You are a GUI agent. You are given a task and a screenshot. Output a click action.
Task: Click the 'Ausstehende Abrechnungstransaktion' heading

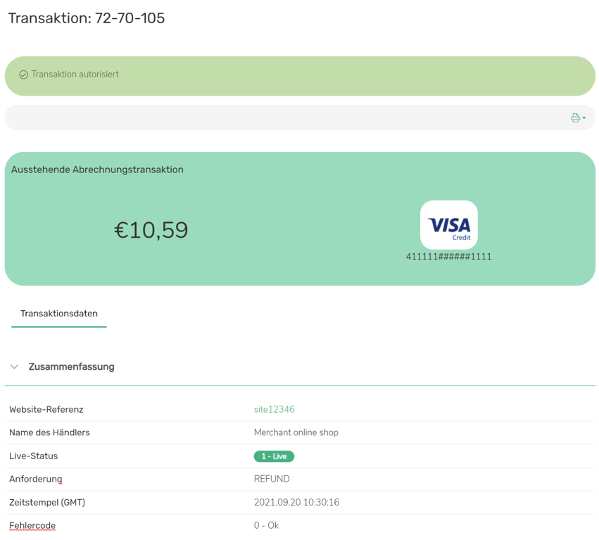(x=97, y=169)
